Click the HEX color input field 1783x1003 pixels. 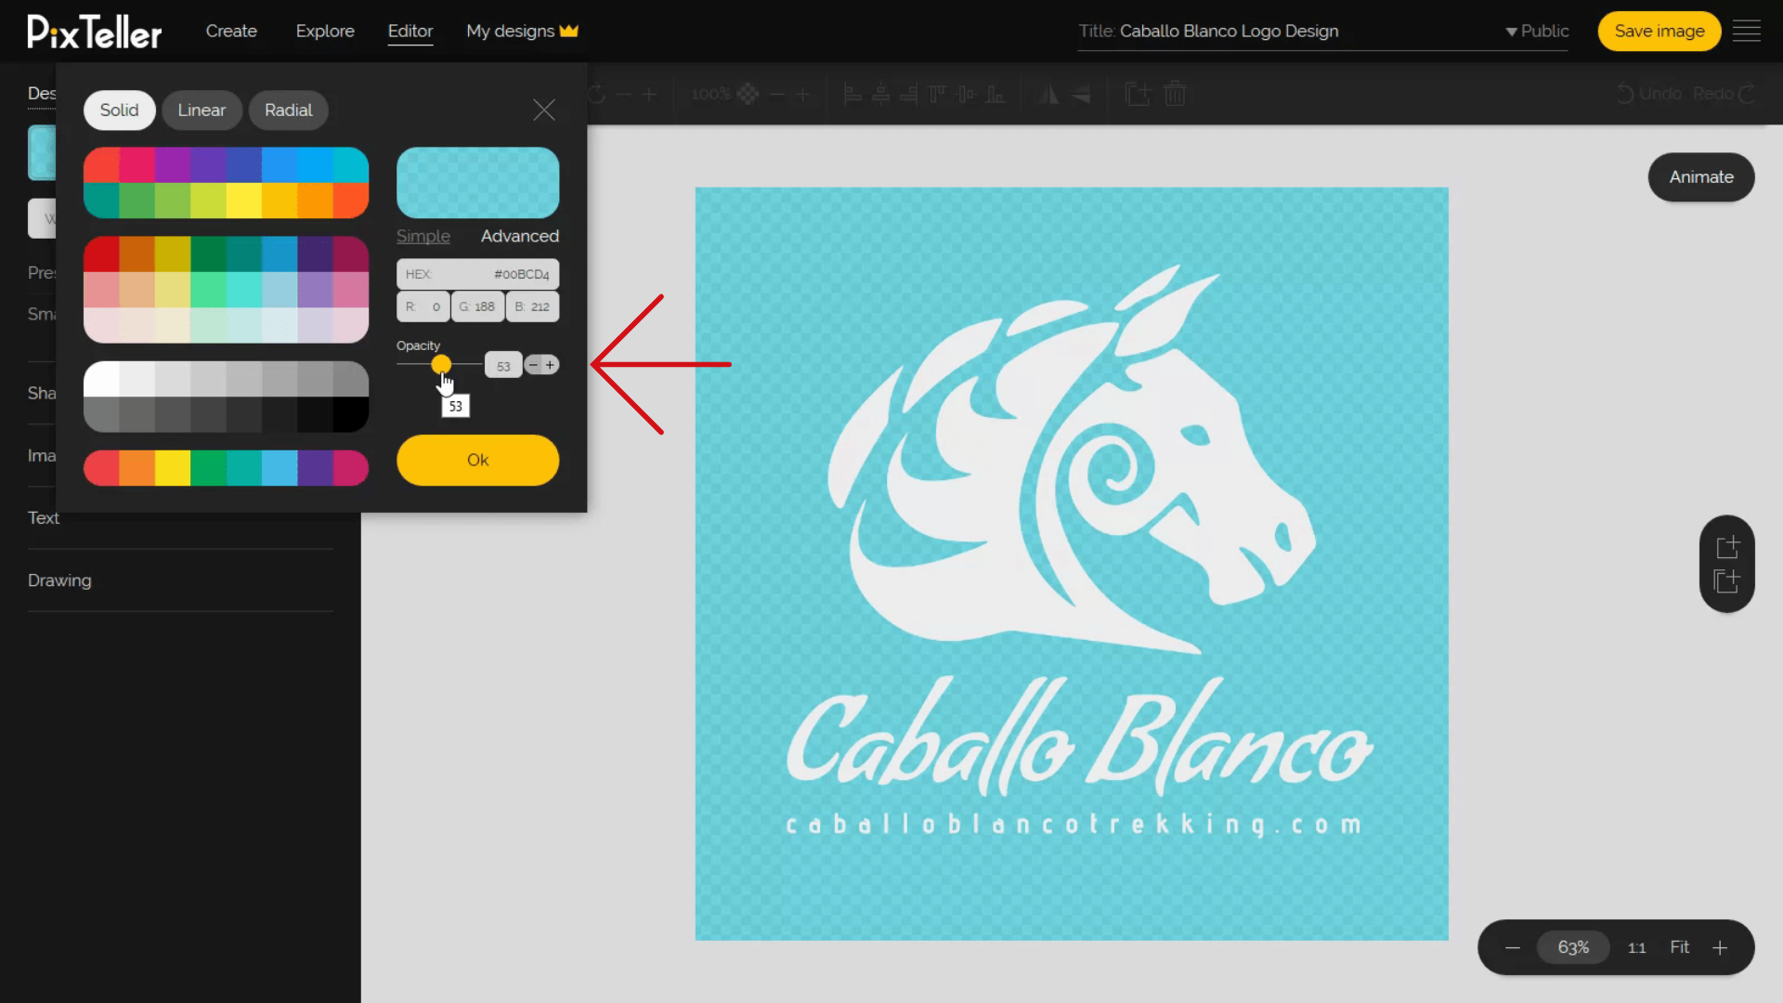(x=478, y=274)
